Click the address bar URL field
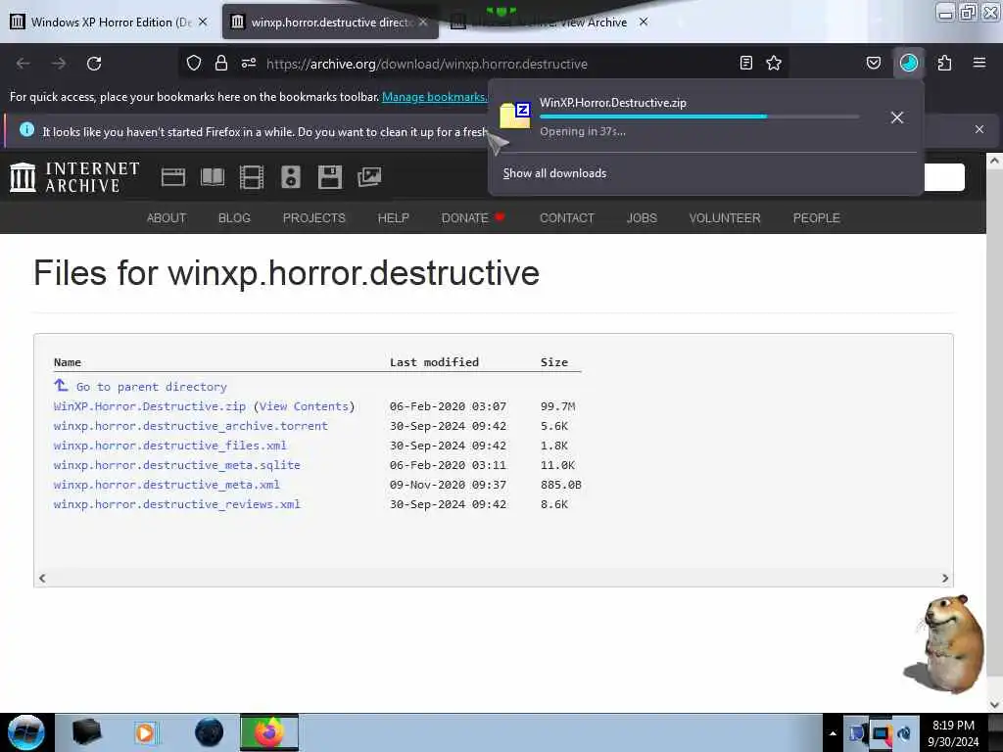Viewport: 1003px width, 752px height. tap(486, 64)
